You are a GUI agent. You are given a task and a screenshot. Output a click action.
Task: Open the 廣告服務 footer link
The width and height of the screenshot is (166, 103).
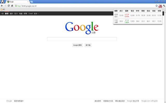pos(98,101)
